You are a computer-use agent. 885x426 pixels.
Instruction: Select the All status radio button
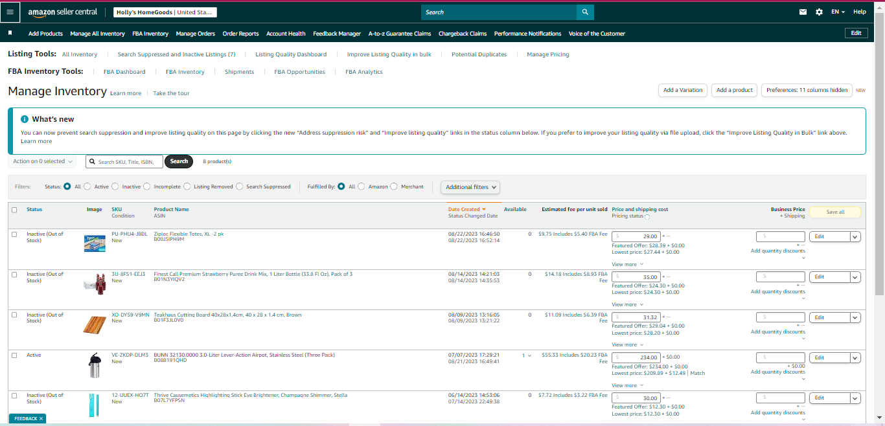67,186
